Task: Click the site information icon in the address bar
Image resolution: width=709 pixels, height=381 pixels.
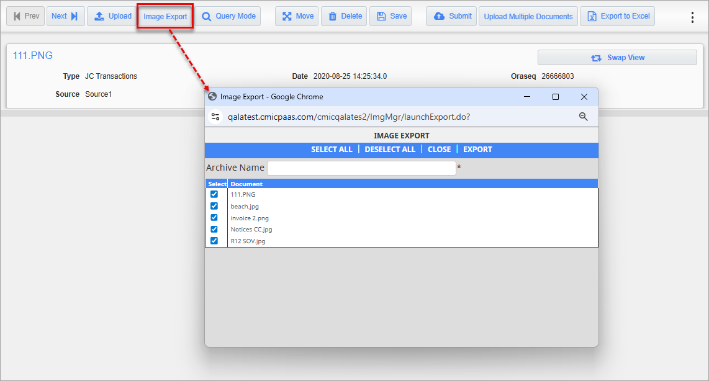Action: 215,116
